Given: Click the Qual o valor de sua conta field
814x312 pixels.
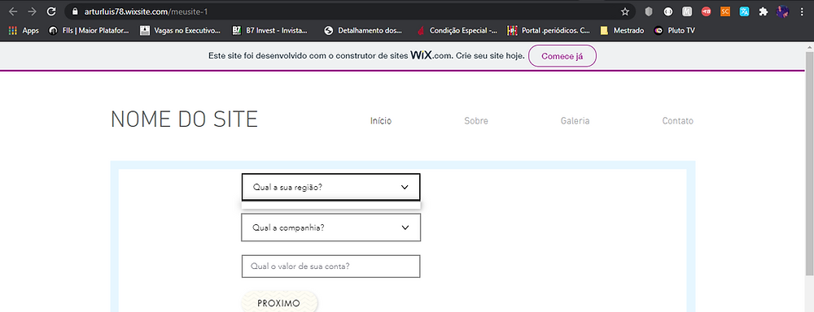Looking at the screenshot, I should pyautogui.click(x=330, y=266).
